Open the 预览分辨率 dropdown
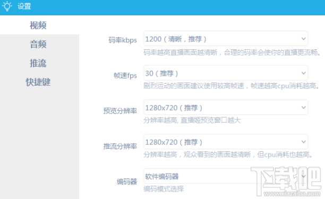Screen dimensions: 325x199 click(x=226, y=107)
